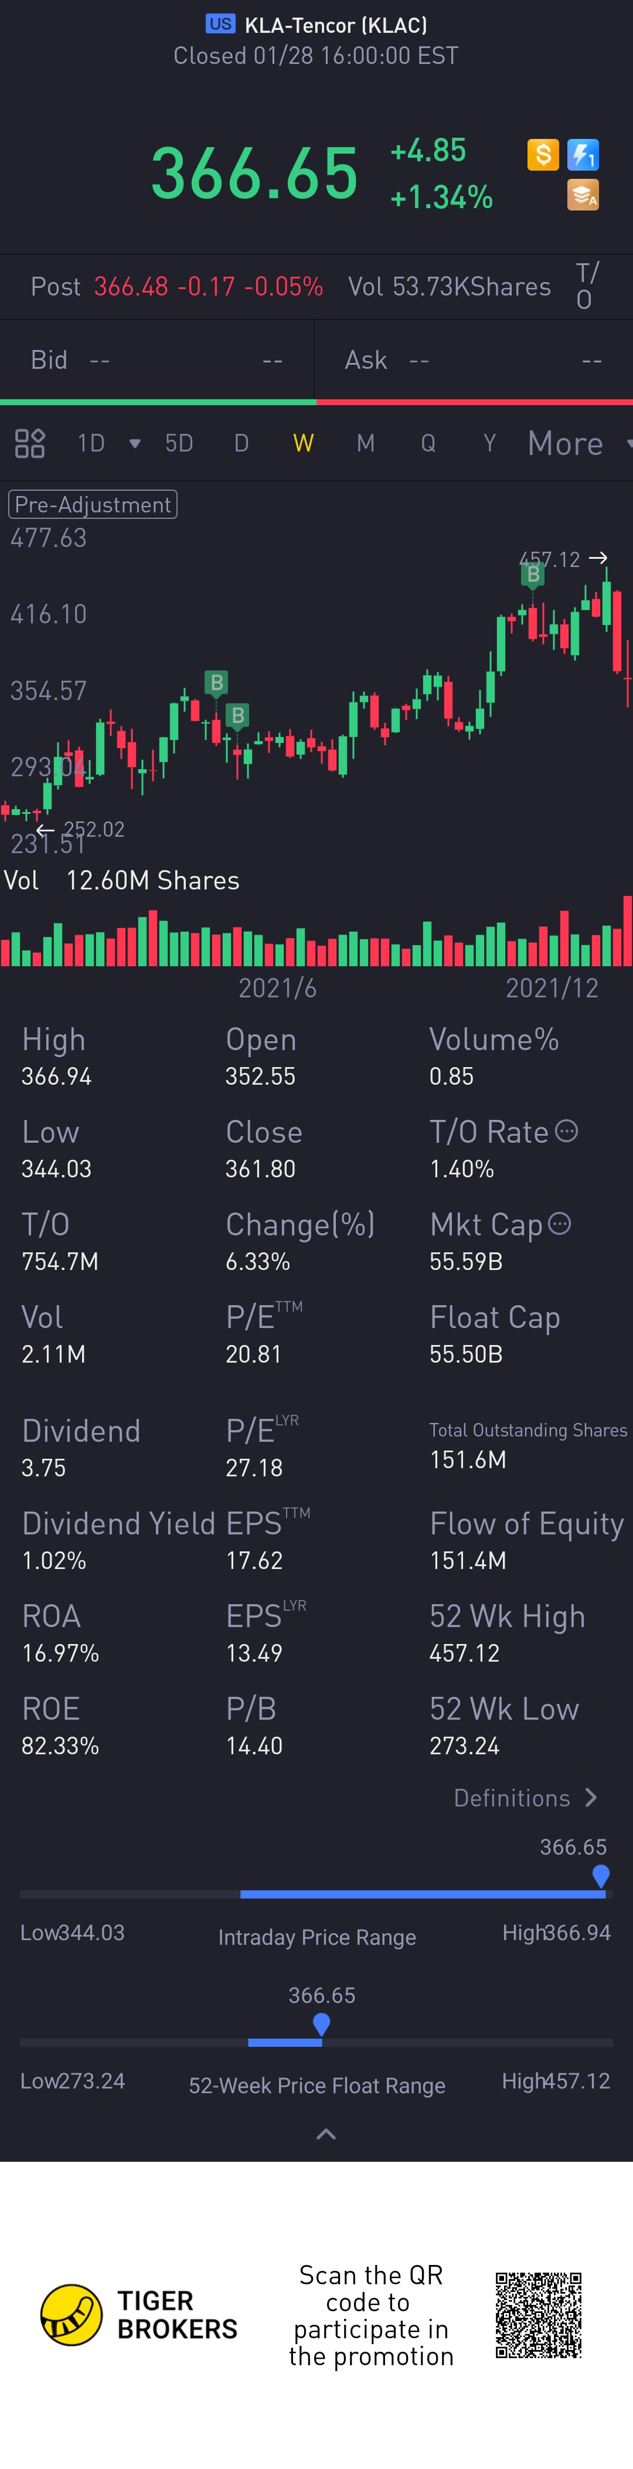Select the W weekly chart tab

(x=302, y=443)
